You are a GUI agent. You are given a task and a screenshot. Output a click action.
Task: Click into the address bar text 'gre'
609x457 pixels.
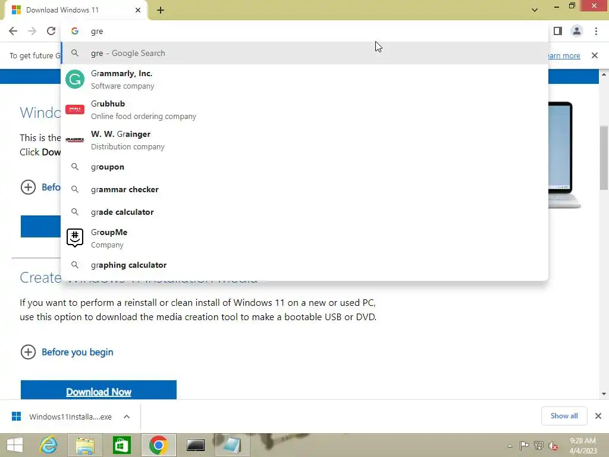97,32
